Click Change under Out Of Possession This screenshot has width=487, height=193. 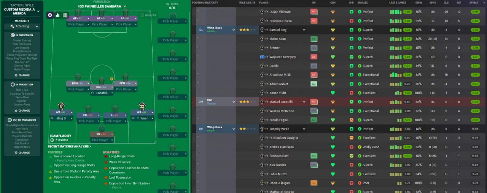(x=22, y=153)
